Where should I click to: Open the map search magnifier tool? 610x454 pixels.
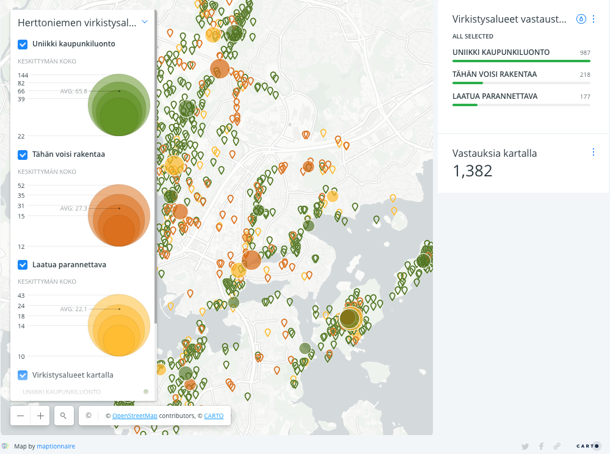click(x=64, y=416)
